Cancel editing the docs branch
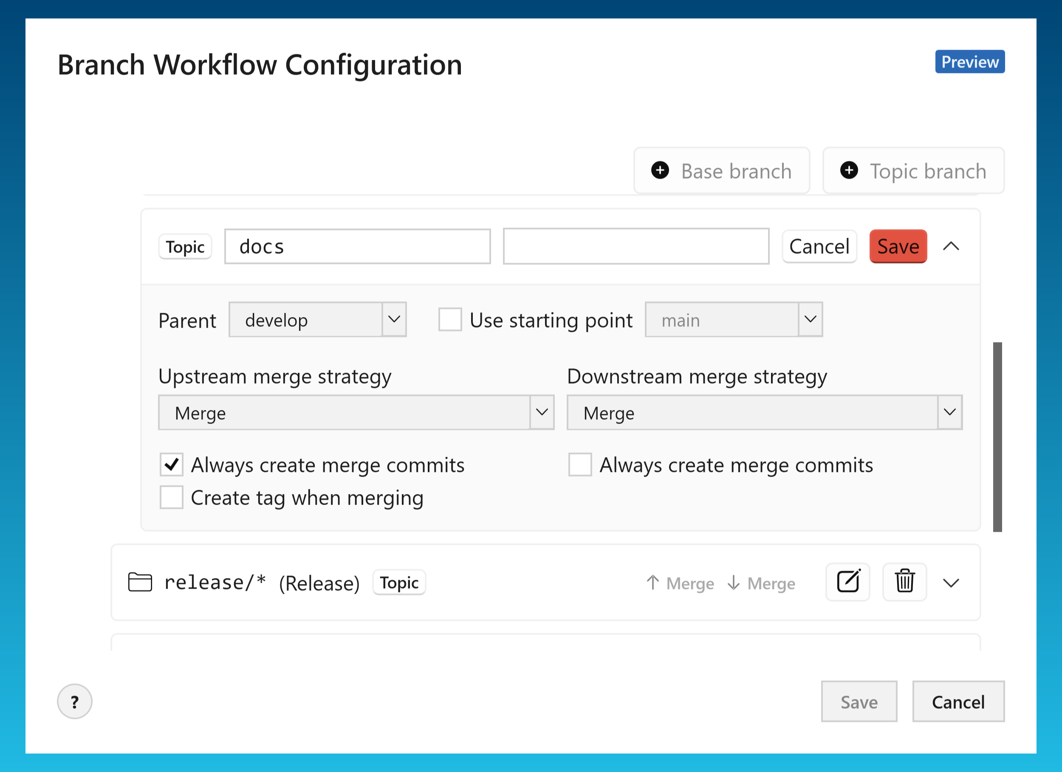This screenshot has width=1062, height=772. point(819,247)
